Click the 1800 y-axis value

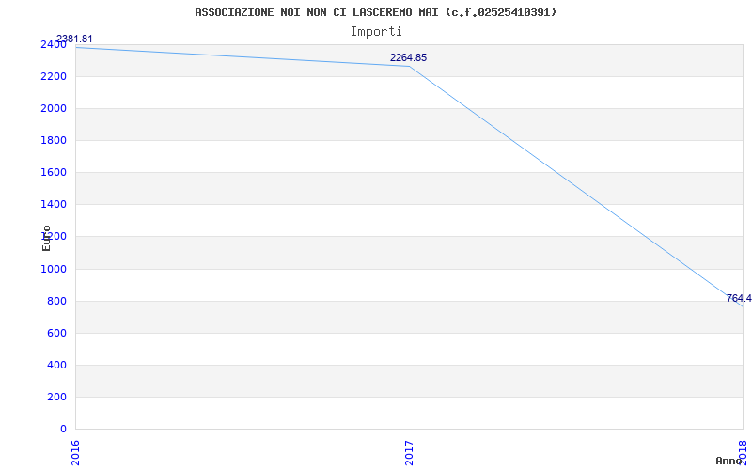(54, 140)
